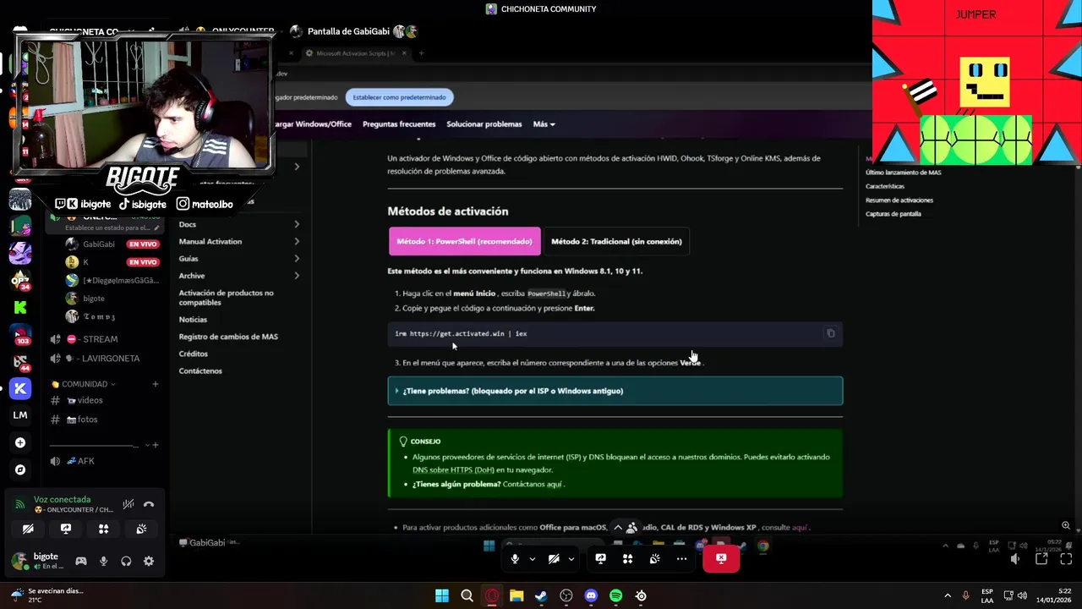The width and height of the screenshot is (1082, 609).
Task: Click zoom magnifier icon on stream
Action: [x=1066, y=525]
